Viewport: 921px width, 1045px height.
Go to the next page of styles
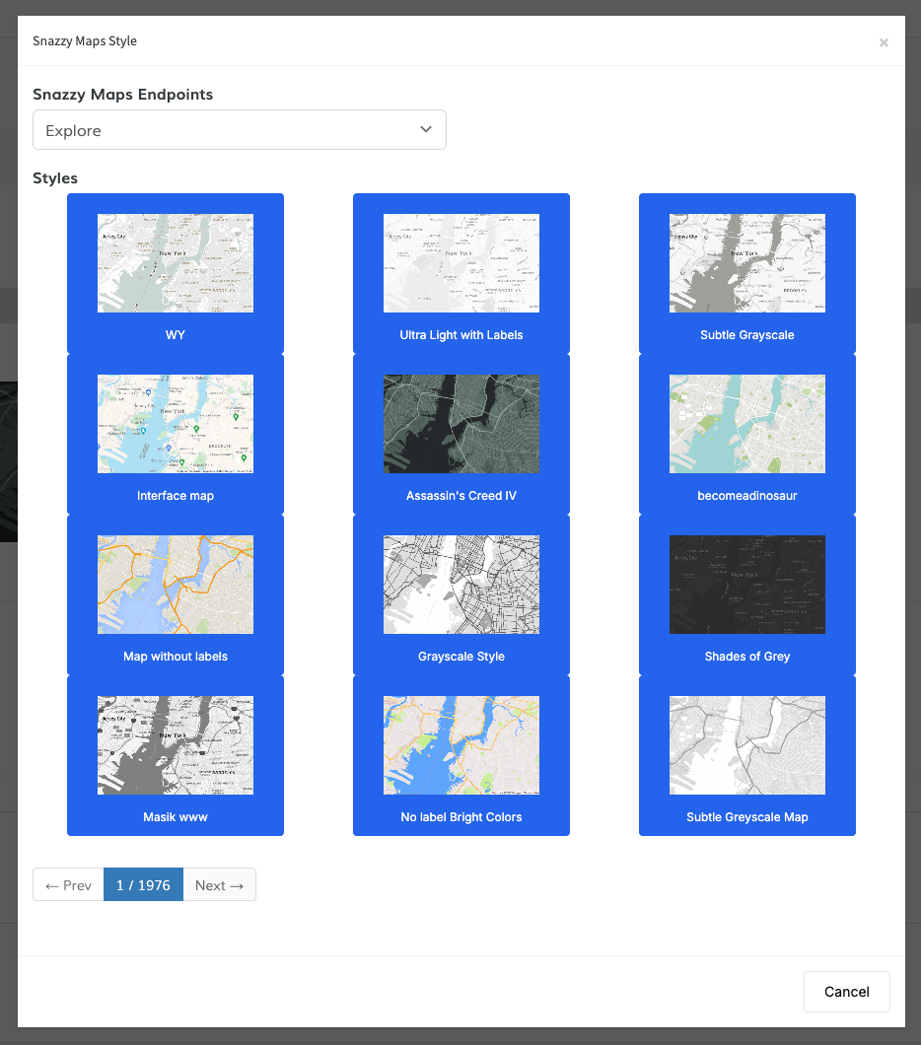[x=219, y=885]
